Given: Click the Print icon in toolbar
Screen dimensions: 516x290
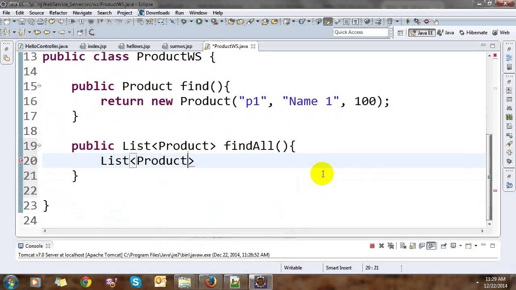Looking at the screenshot, I should [x=40, y=21].
